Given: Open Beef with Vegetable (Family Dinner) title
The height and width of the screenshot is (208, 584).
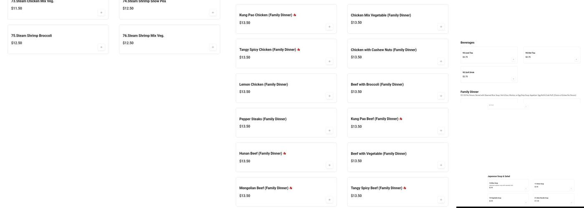Looking at the screenshot, I should (378, 154).
